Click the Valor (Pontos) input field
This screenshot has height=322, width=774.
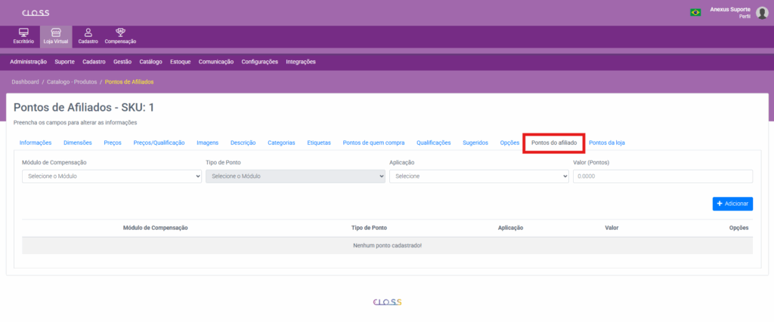click(x=662, y=176)
